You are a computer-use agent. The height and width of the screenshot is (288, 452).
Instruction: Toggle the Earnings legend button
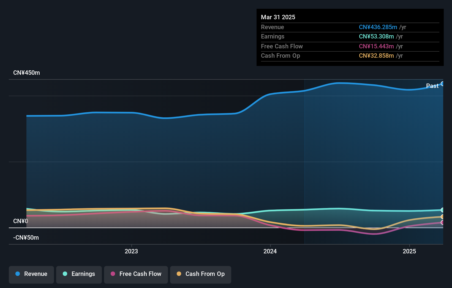point(79,275)
